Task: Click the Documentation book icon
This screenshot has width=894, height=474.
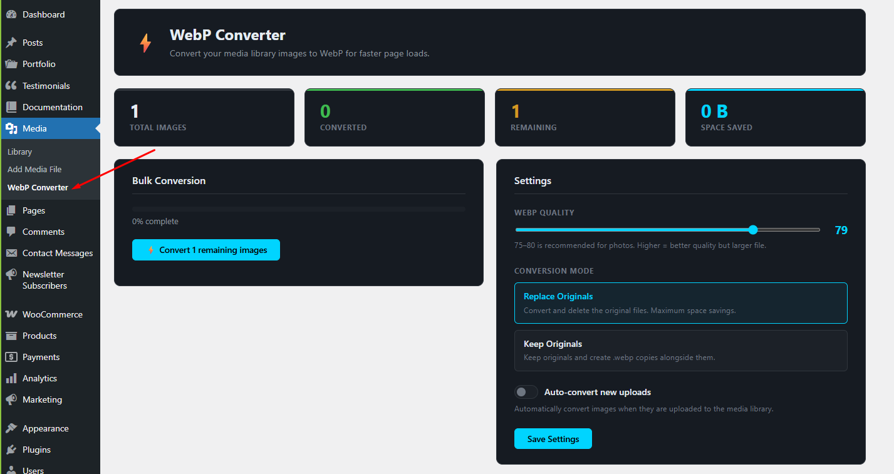Action: click(11, 107)
